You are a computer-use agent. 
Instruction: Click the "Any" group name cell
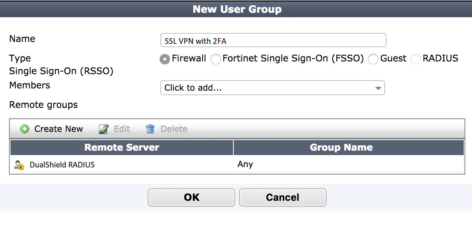(245, 164)
